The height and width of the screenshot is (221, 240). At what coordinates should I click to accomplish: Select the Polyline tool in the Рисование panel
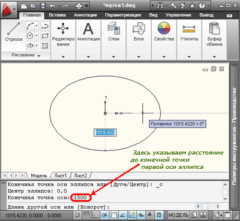point(45,26)
